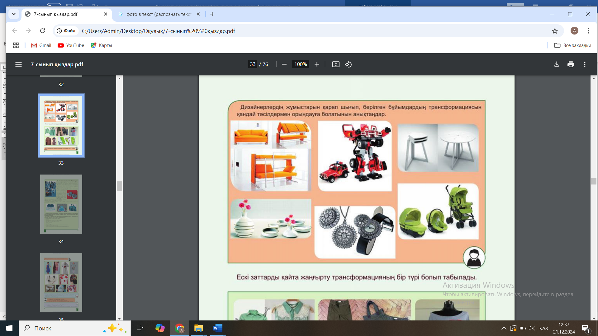Open the tab search dropdown arrow
Viewport: 598px width, 336px height.
click(x=14, y=14)
